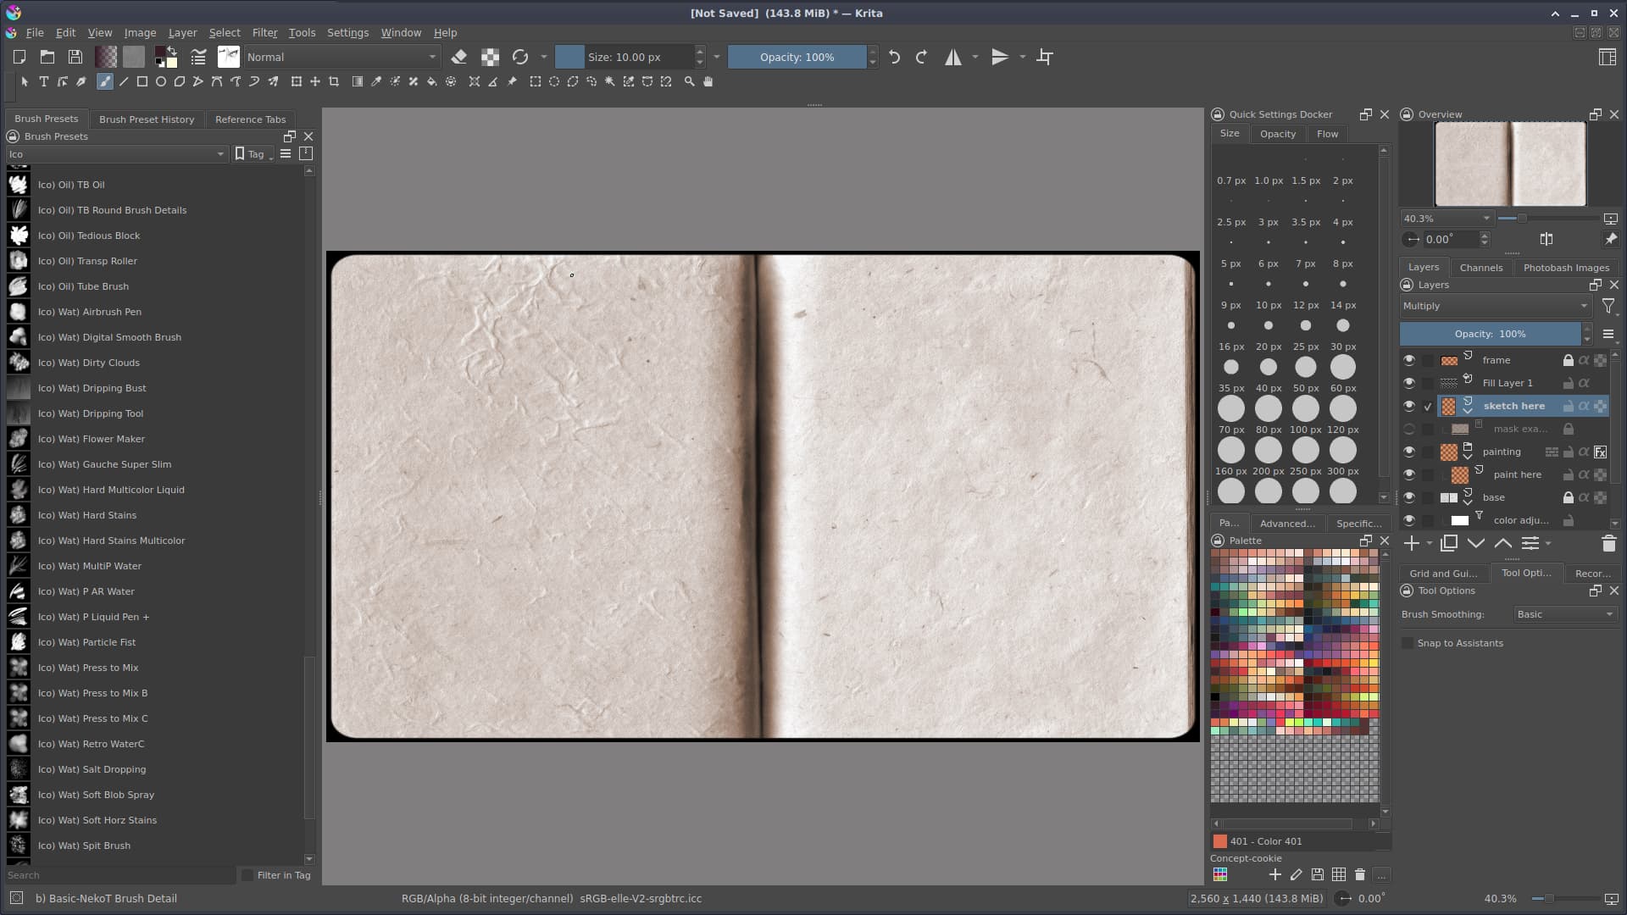Image resolution: width=1627 pixels, height=915 pixels.
Task: Click the Pan hand tool
Action: [708, 81]
